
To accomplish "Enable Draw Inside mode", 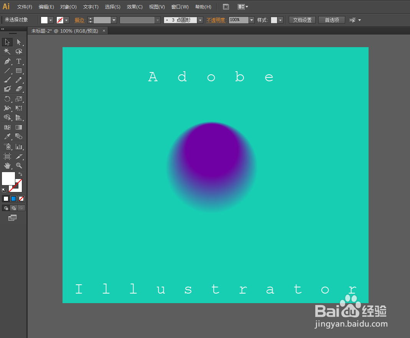I will [21, 208].
